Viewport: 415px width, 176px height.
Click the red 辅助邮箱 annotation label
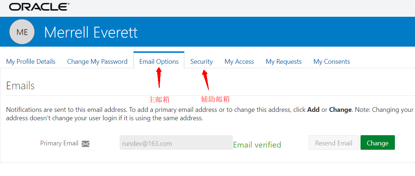coord(215,99)
